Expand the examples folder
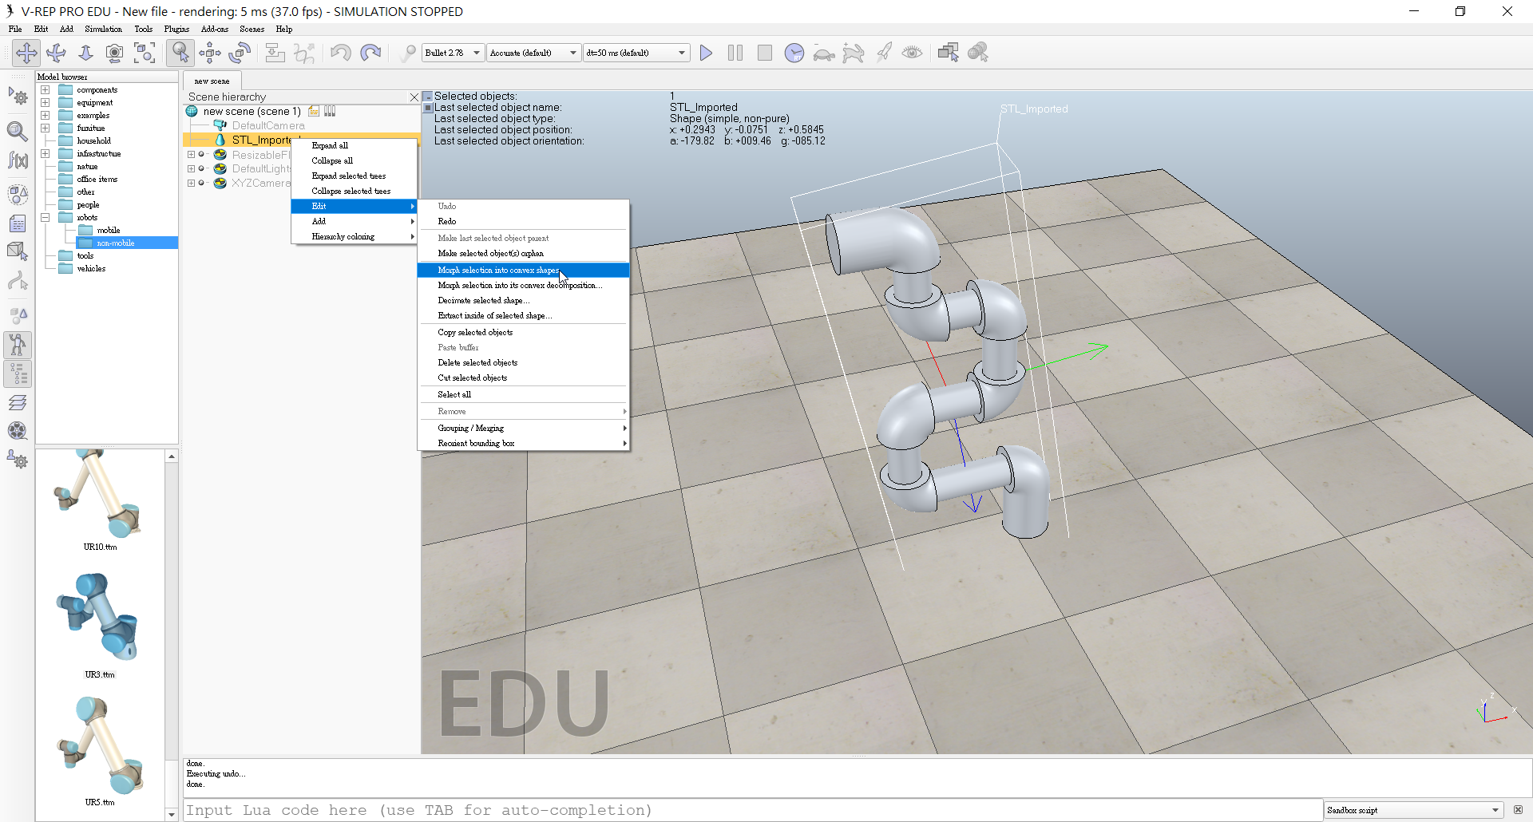 pos(46,116)
